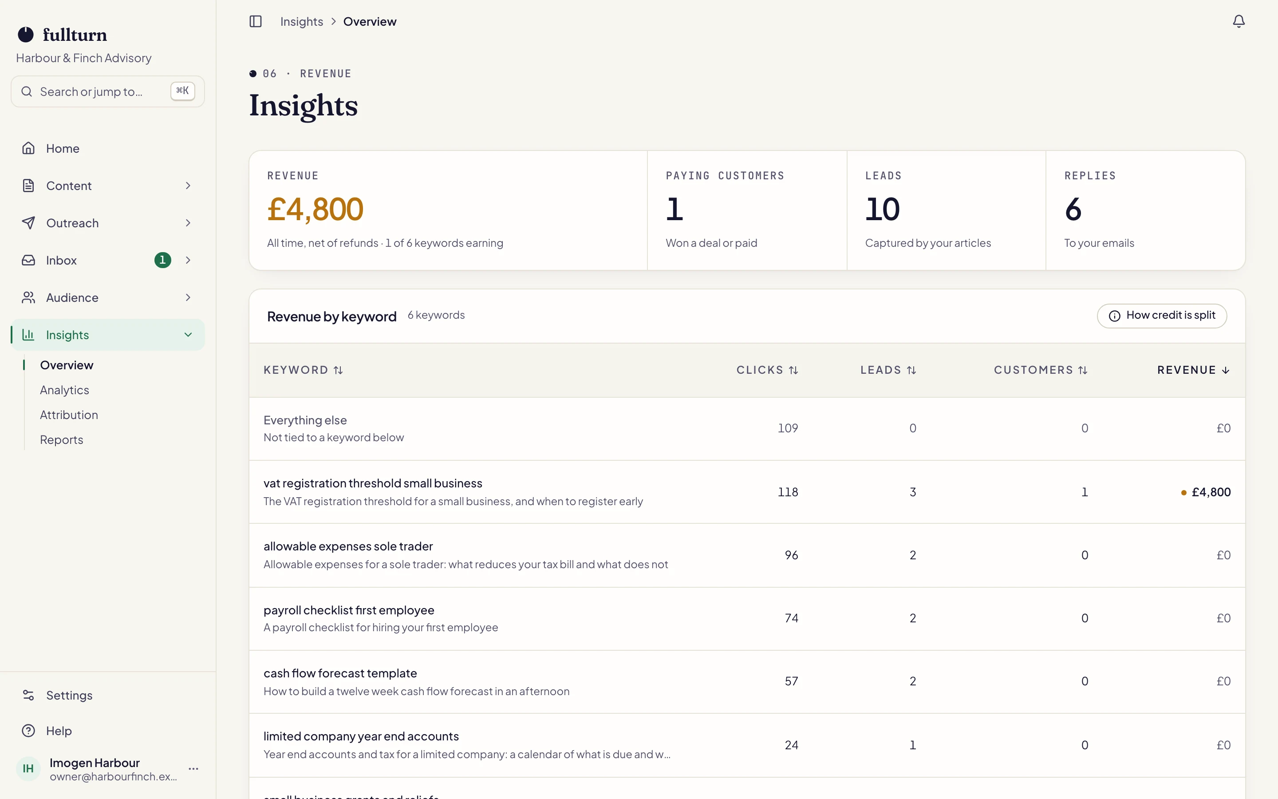Image resolution: width=1278 pixels, height=799 pixels.
Task: Click the Everything else row
Action: (747, 428)
